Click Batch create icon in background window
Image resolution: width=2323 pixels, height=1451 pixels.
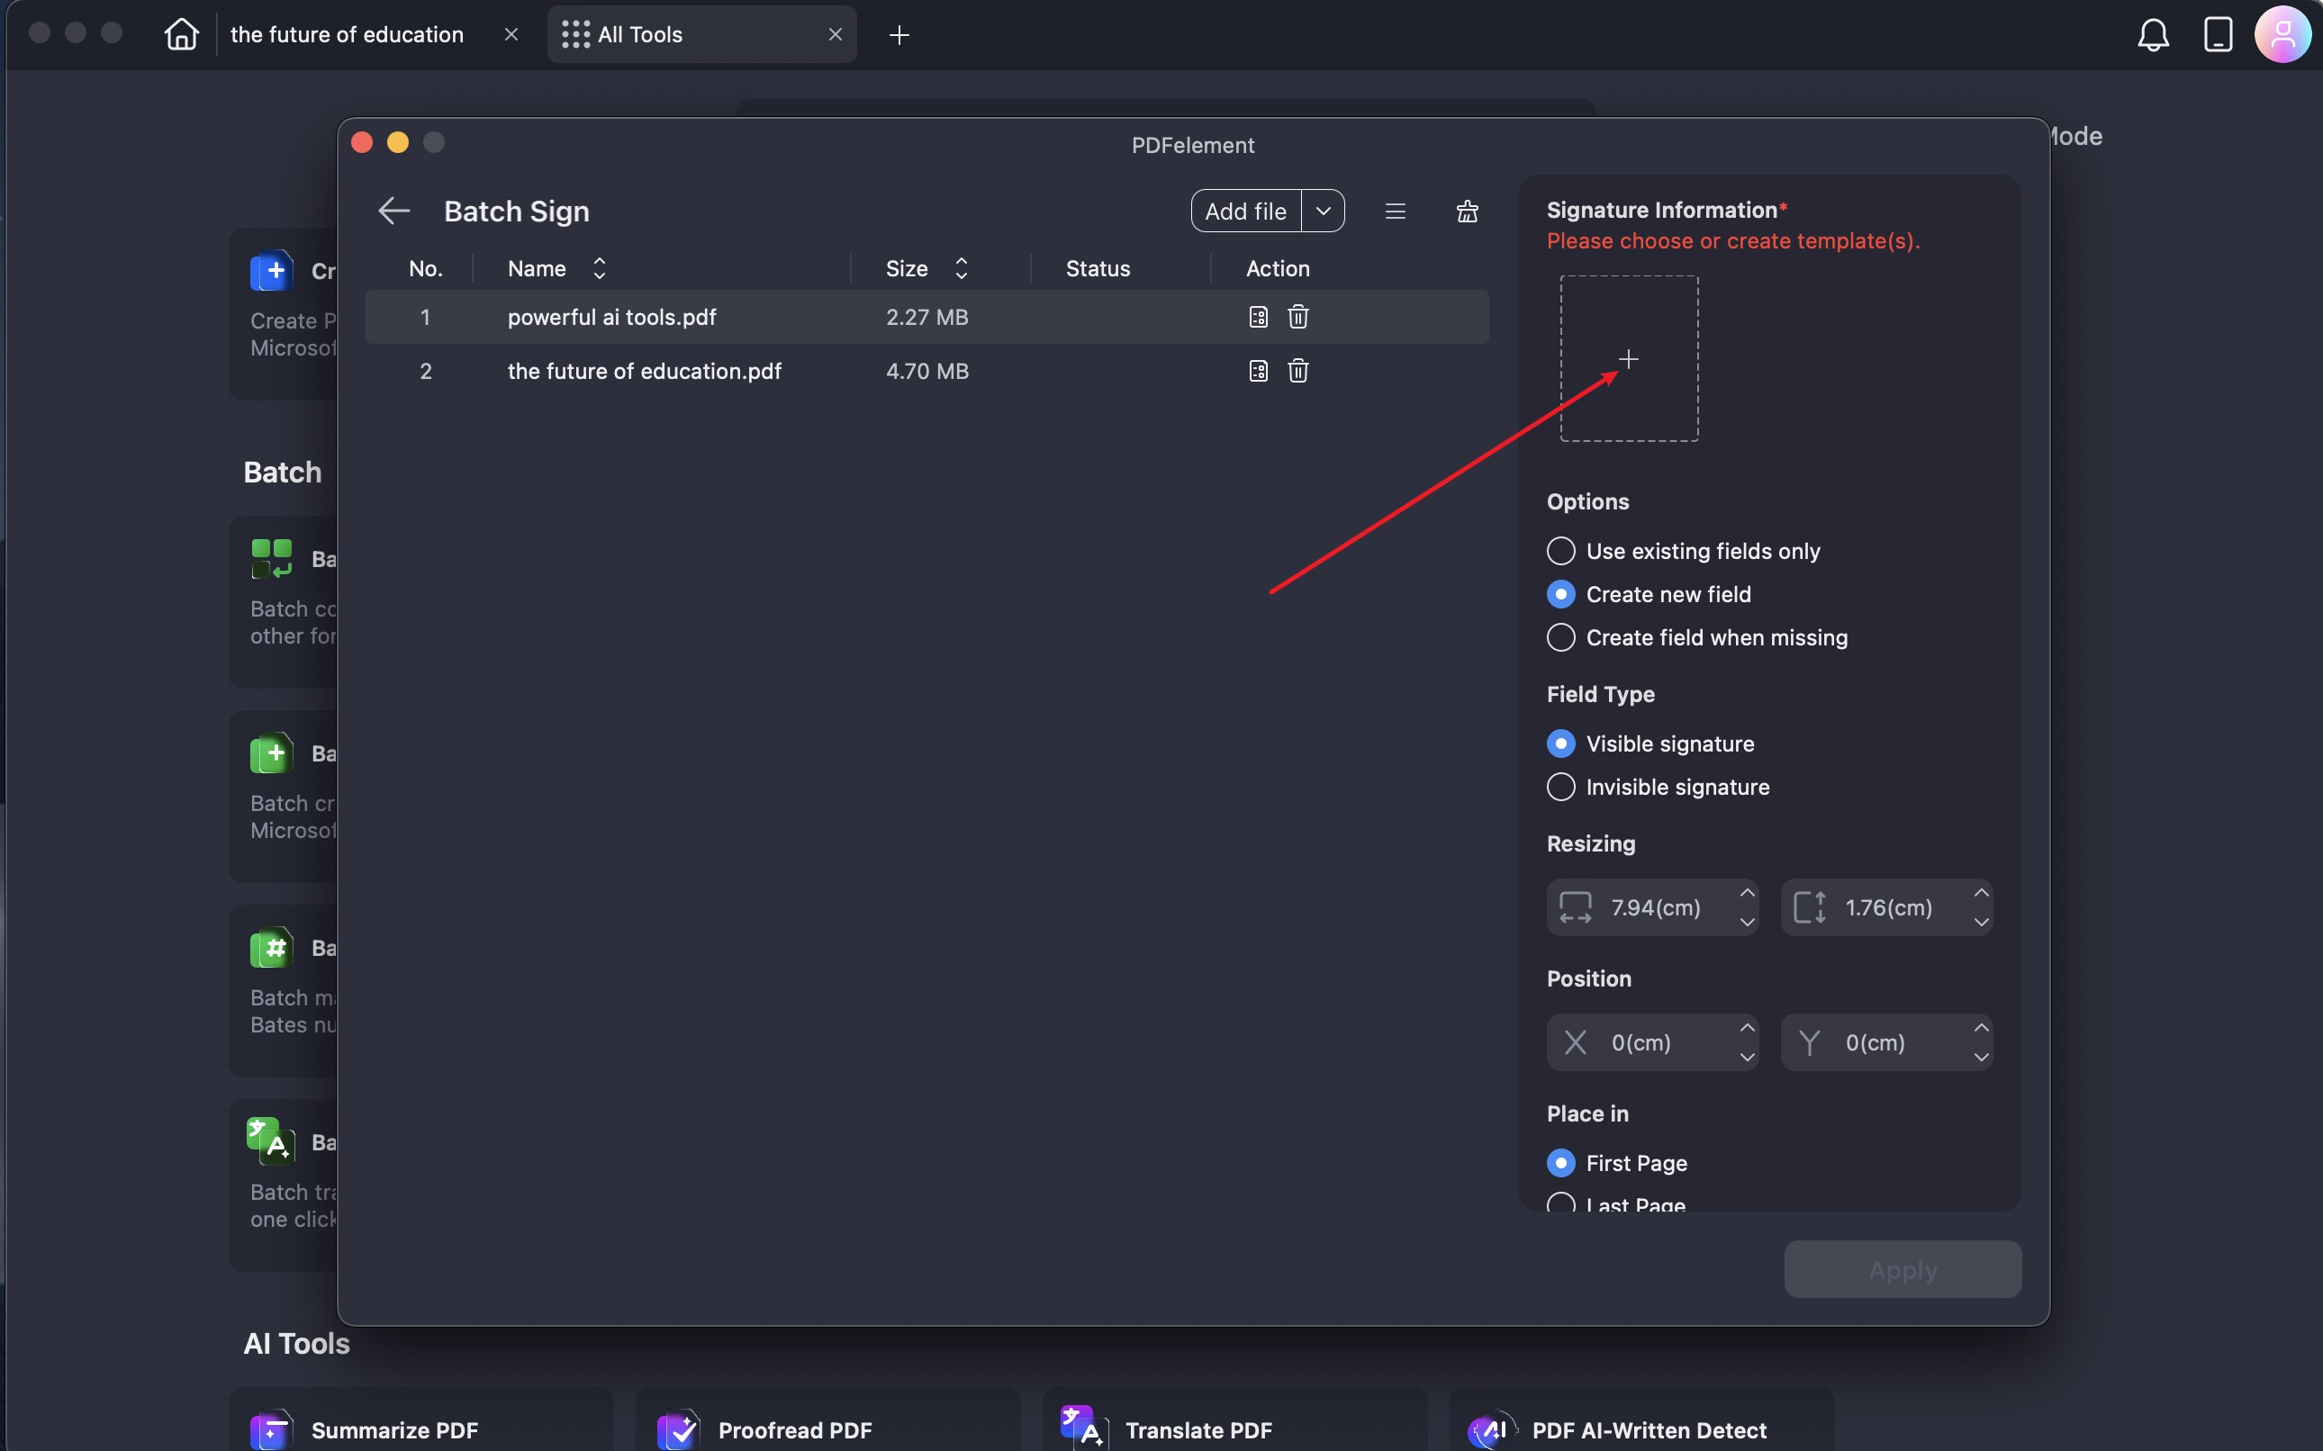coord(272,753)
